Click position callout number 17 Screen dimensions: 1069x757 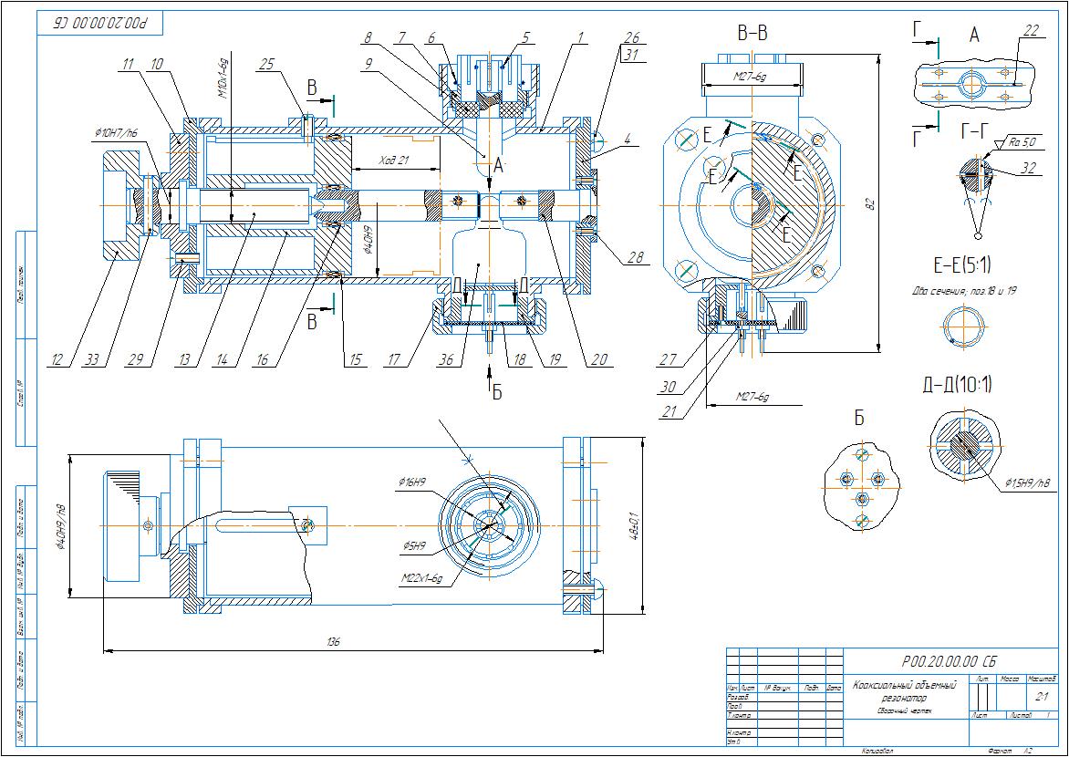point(393,358)
